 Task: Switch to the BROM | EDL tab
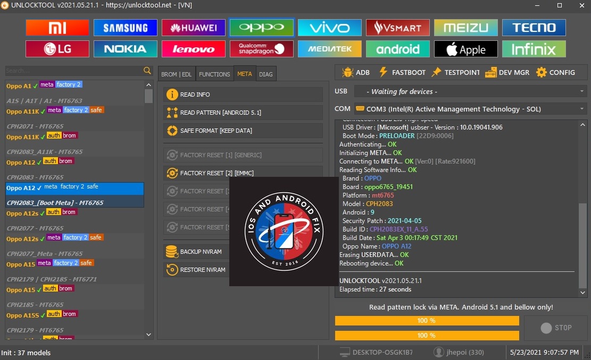(177, 74)
